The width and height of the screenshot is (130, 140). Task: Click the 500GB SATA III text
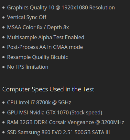[x=92, y=132]
